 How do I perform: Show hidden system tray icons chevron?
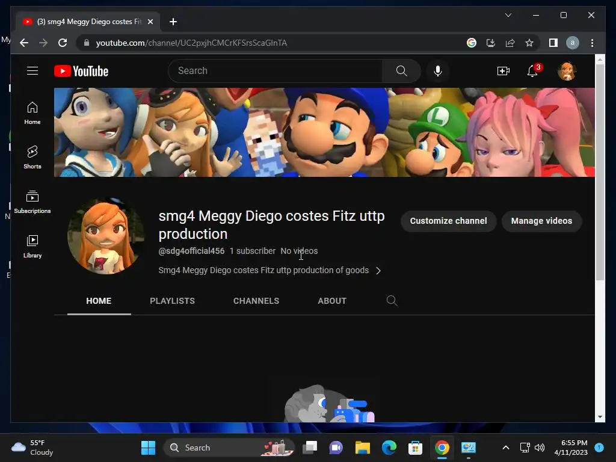pyautogui.click(x=506, y=448)
